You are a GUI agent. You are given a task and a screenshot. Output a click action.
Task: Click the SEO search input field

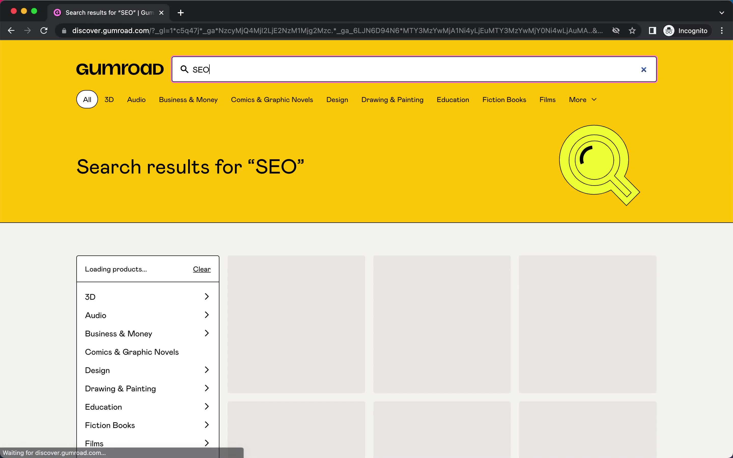(414, 69)
